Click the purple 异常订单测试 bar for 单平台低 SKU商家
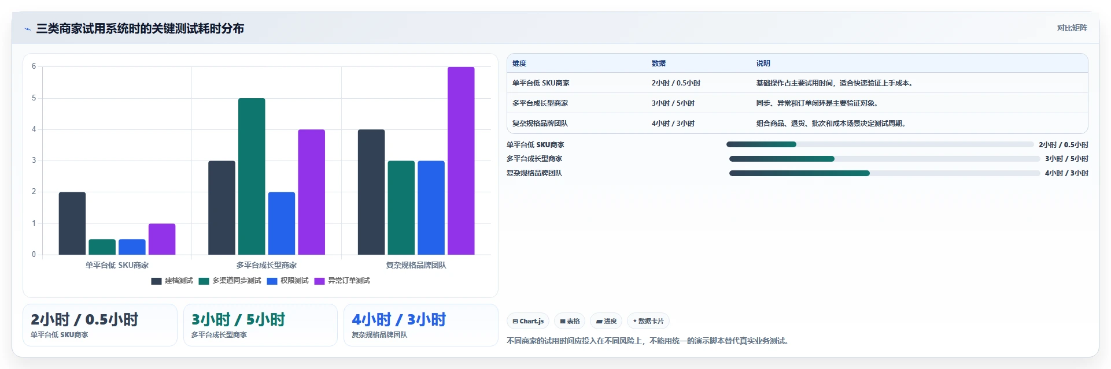Viewport: 1111px width, 369px height. [162, 239]
